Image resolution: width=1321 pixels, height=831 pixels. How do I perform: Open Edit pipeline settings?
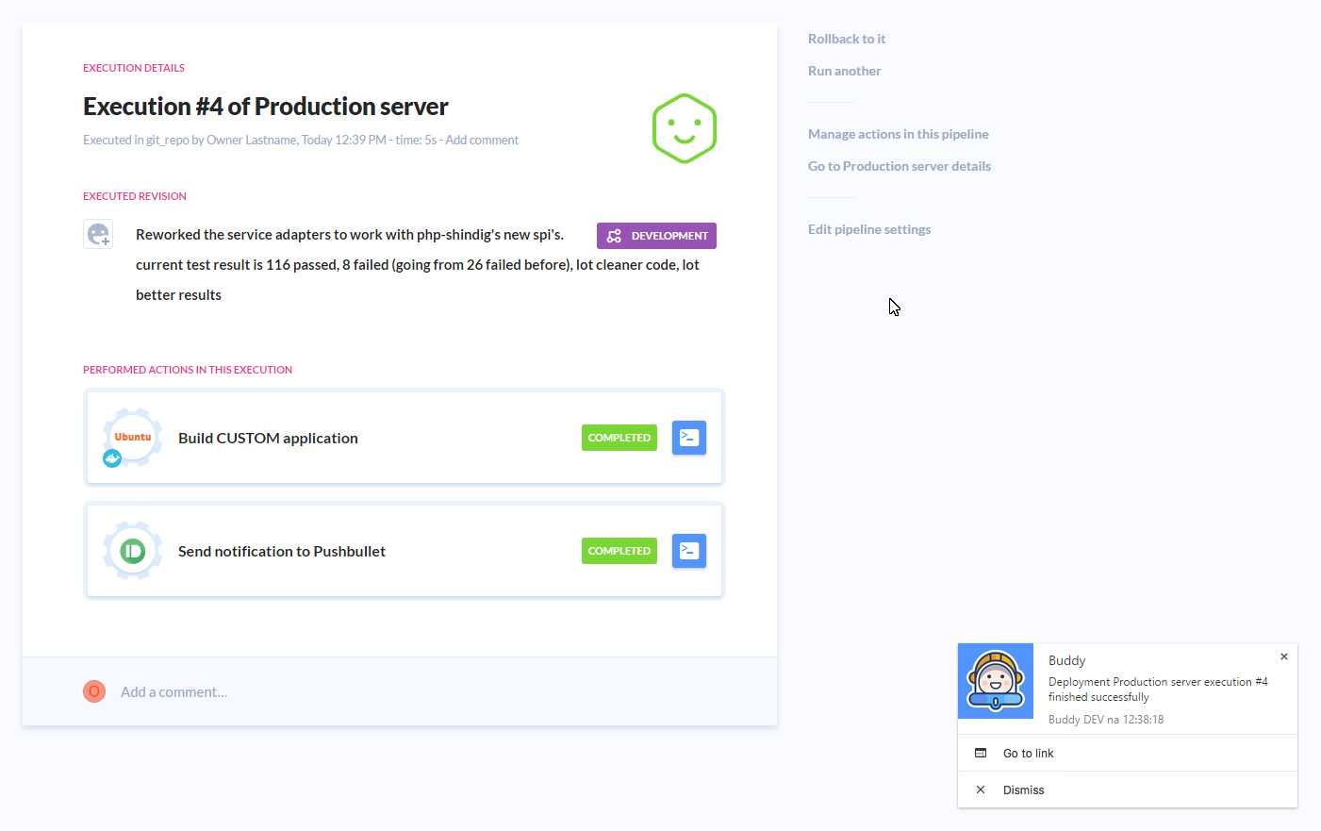869,229
